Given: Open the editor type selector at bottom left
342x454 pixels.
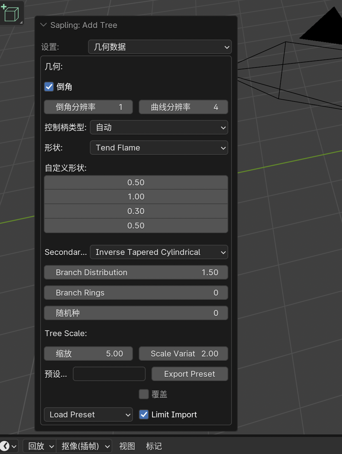Looking at the screenshot, I should 8,446.
